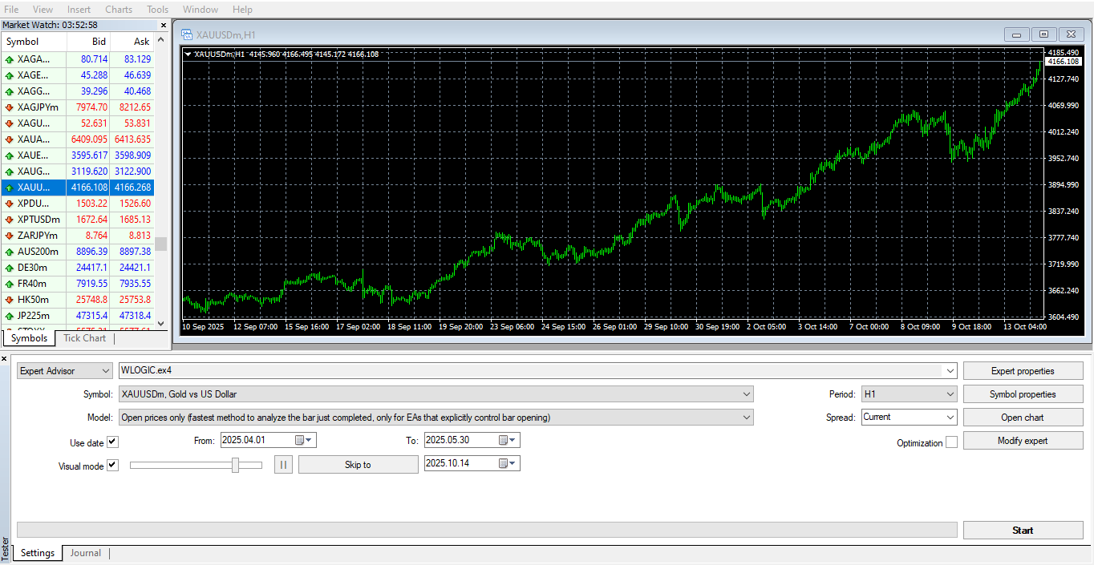1094x565 pixels.
Task: Close the Market Watch panel
Action: point(163,25)
